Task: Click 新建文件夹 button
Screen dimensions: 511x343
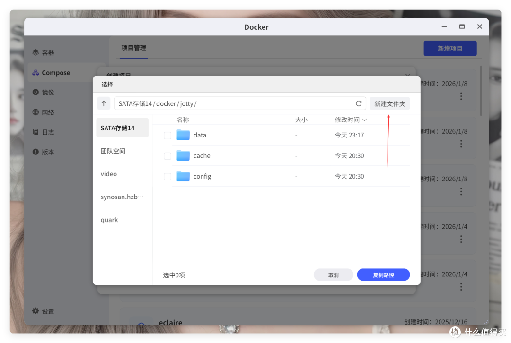Action: 390,103
